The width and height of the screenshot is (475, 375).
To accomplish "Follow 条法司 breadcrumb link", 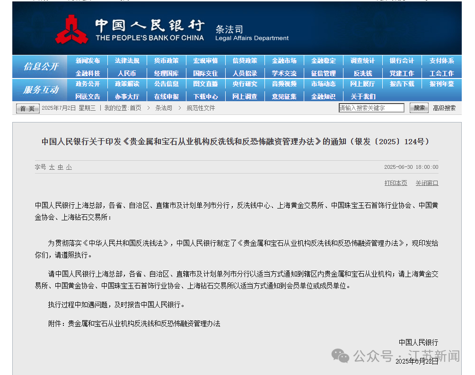I will click(164, 108).
